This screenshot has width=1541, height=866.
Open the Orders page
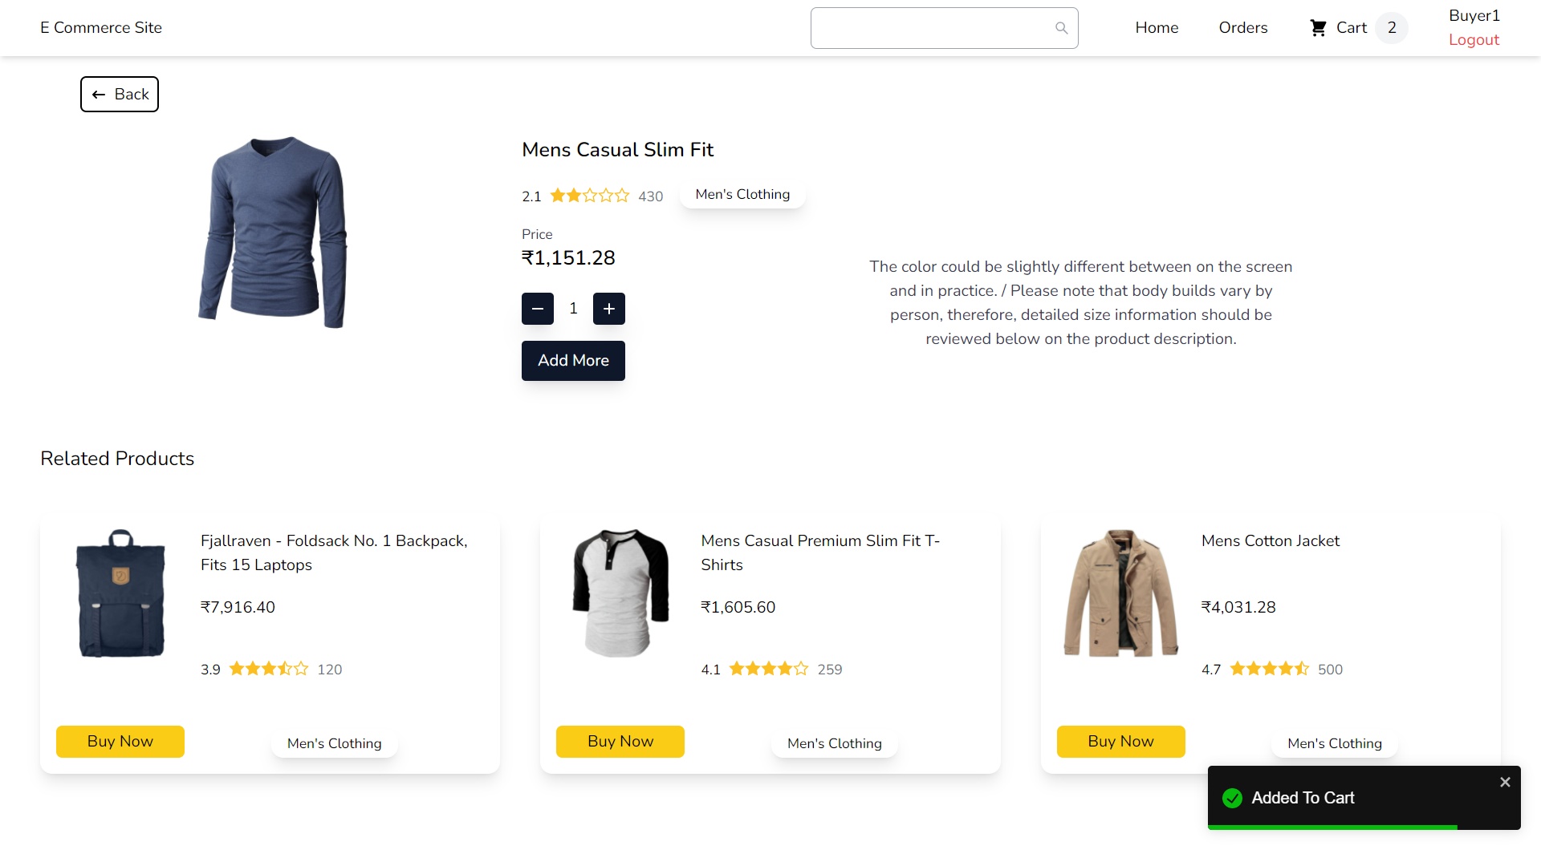1243,28
